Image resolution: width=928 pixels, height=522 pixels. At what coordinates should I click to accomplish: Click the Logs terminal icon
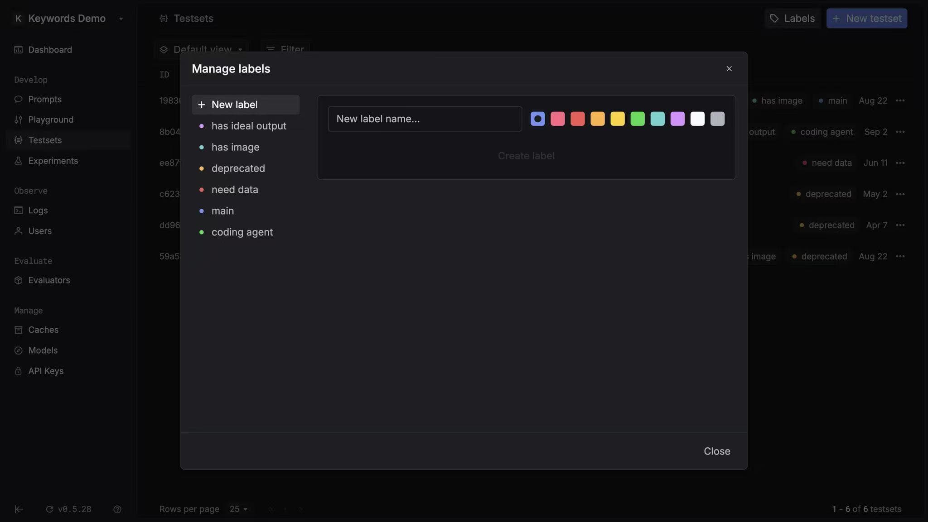(x=18, y=210)
